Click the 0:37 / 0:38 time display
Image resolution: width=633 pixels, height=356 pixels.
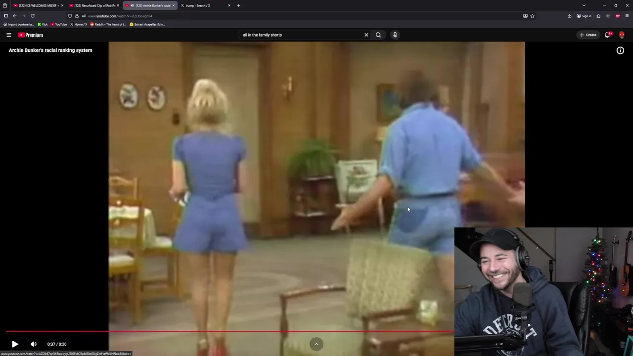(x=57, y=344)
